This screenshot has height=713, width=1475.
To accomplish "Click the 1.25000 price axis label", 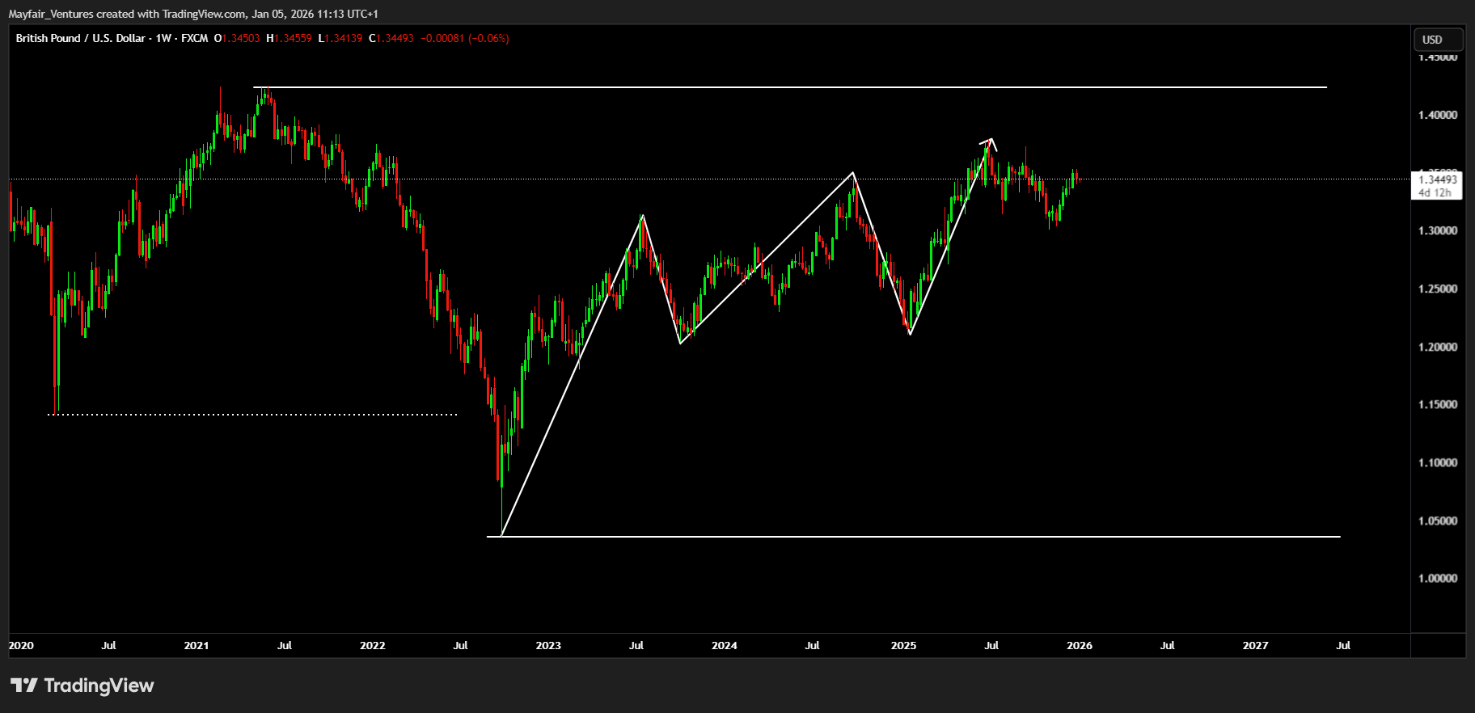I will click(1438, 289).
